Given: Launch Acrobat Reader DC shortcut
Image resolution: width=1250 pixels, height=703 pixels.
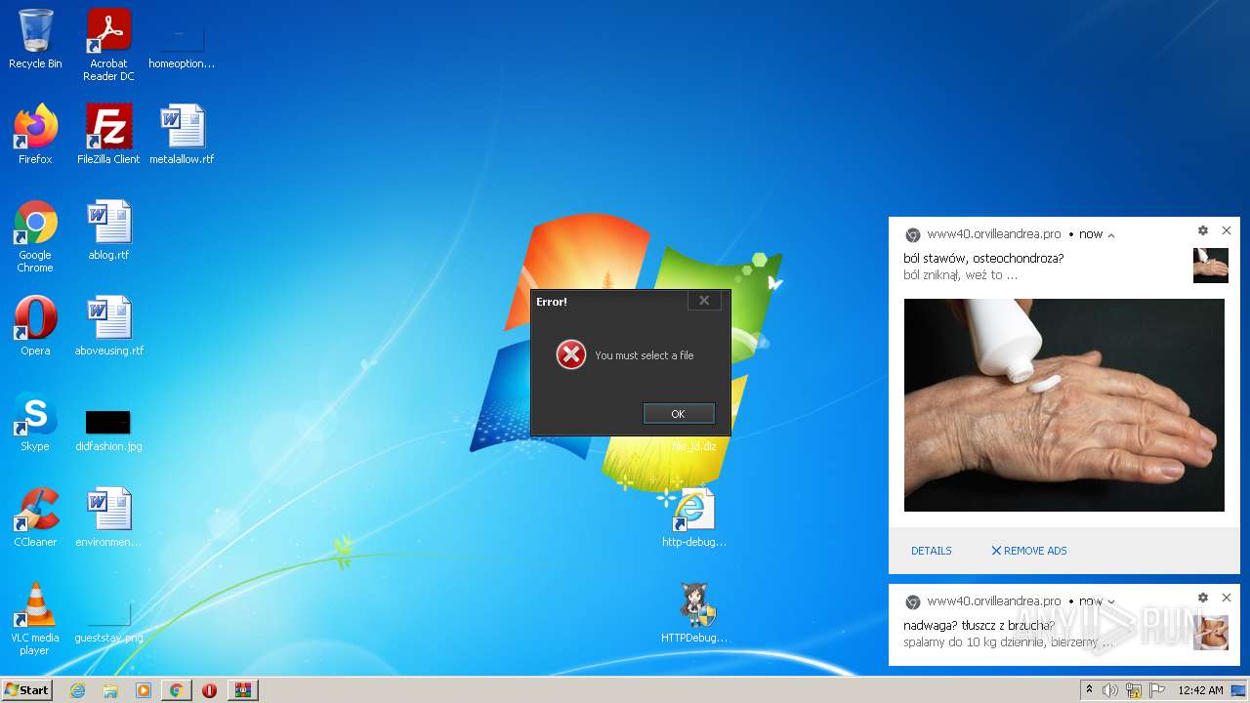Looking at the screenshot, I should point(108,45).
